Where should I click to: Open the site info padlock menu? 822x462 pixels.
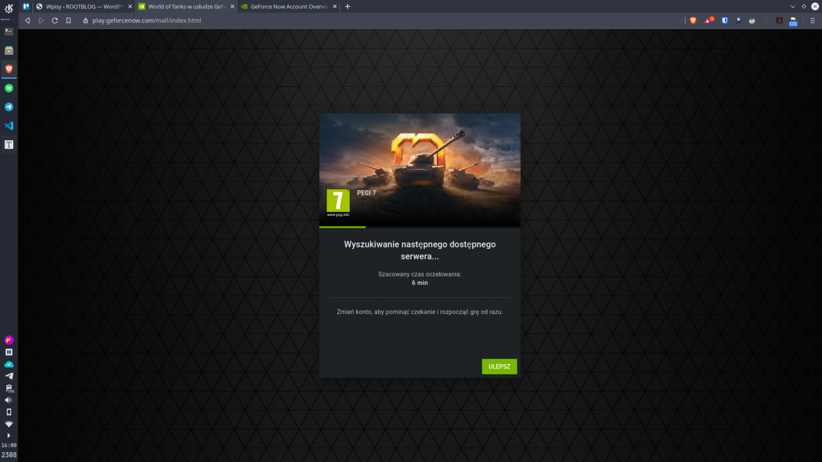[x=85, y=20]
